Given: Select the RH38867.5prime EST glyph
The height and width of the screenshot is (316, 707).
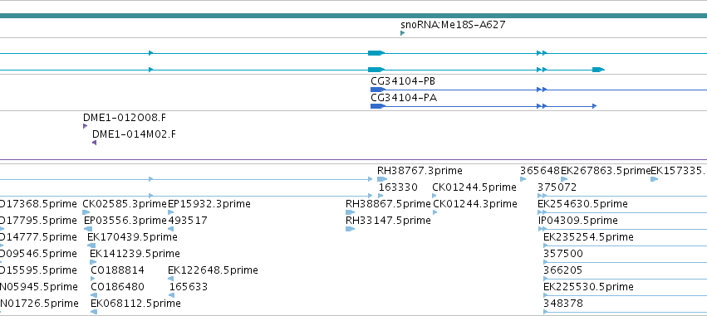Looking at the screenshot, I should 351,212.
